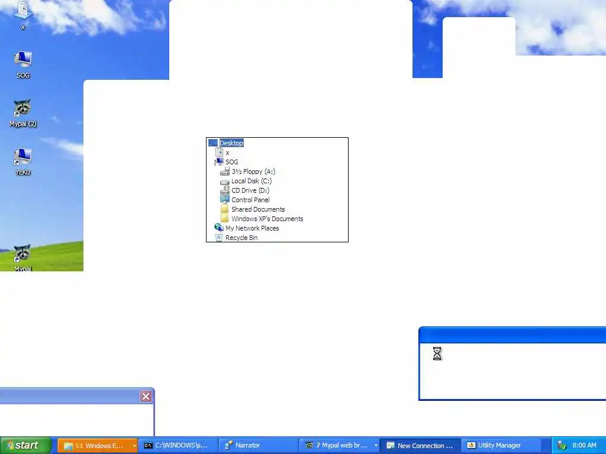Screen dimensions: 606x454
Task: Select the x item in the tree
Action: (x=227, y=153)
